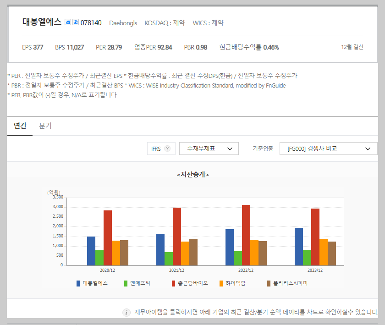385x325 pixels.
Task: Click the 12월 결산 label
Action: pyautogui.click(x=352, y=47)
